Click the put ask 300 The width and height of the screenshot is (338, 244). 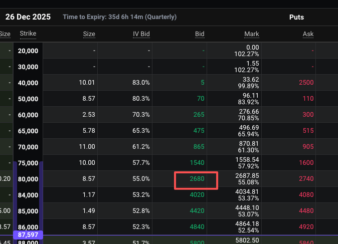coord(308,114)
